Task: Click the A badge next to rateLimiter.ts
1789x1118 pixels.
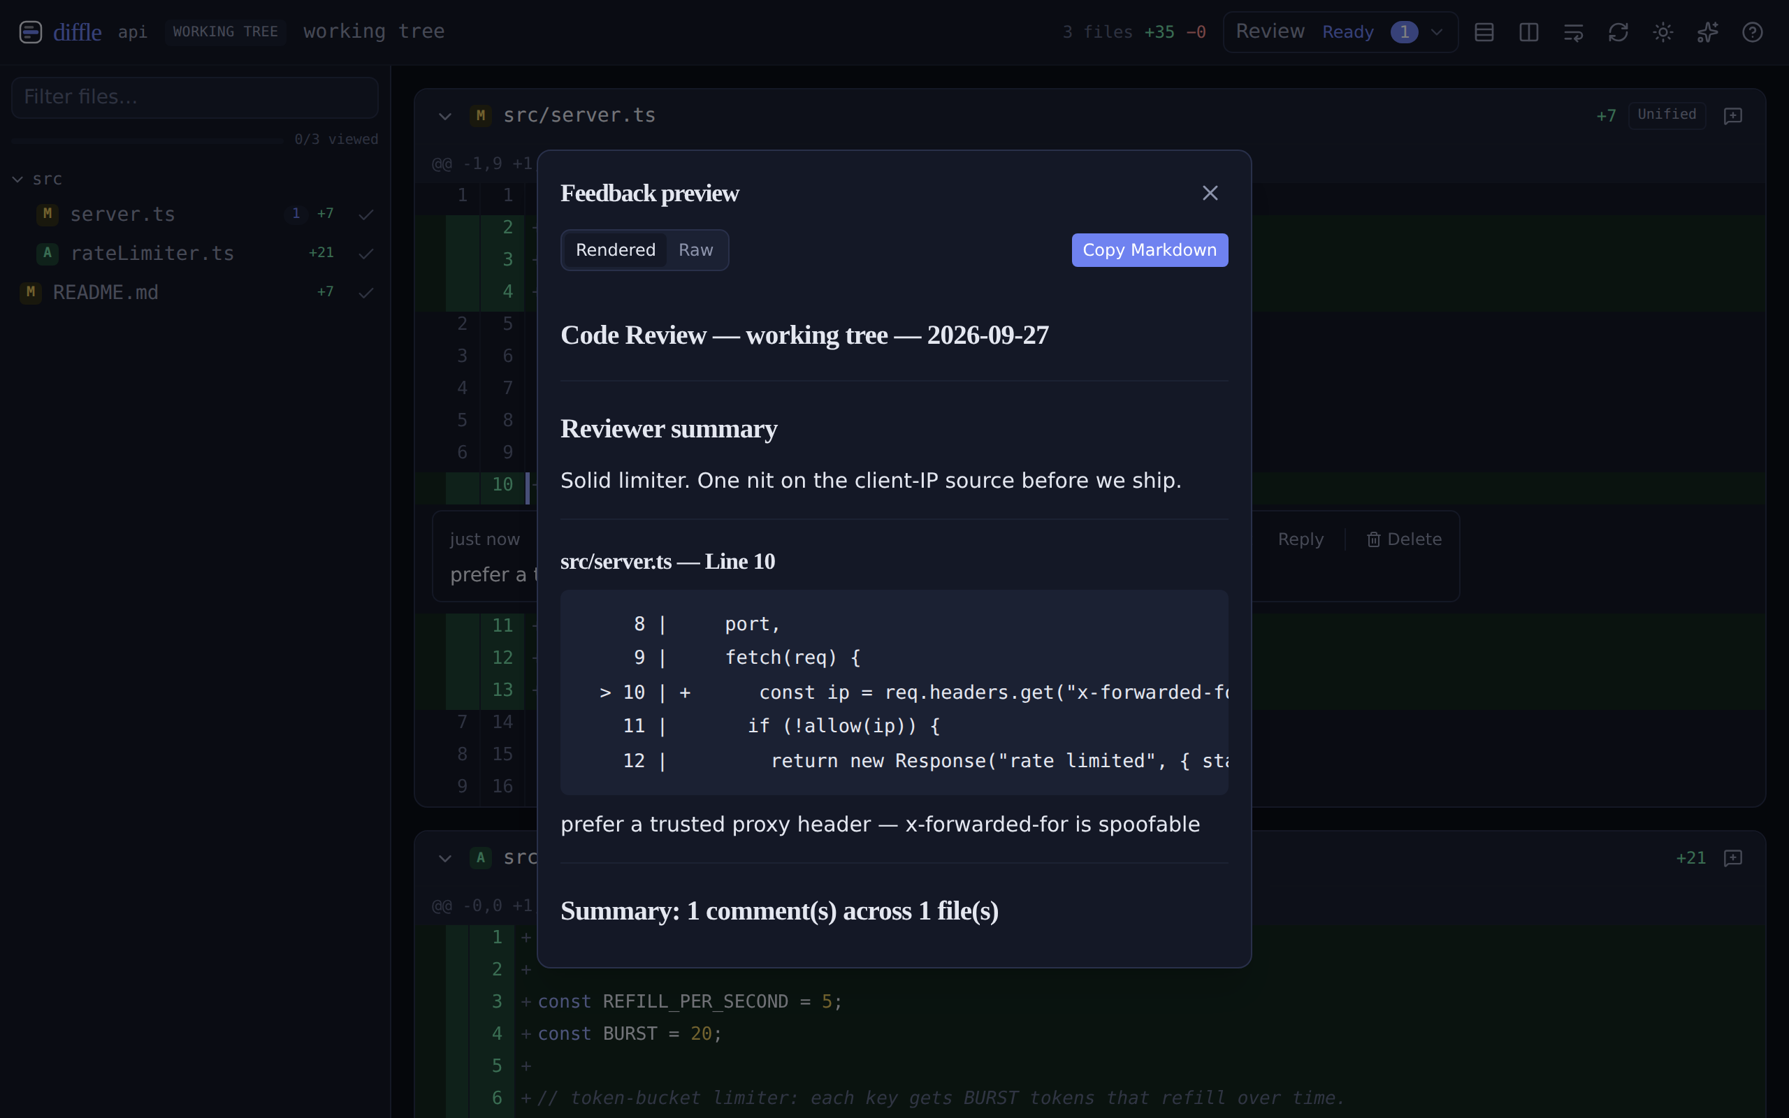Action: (x=48, y=253)
